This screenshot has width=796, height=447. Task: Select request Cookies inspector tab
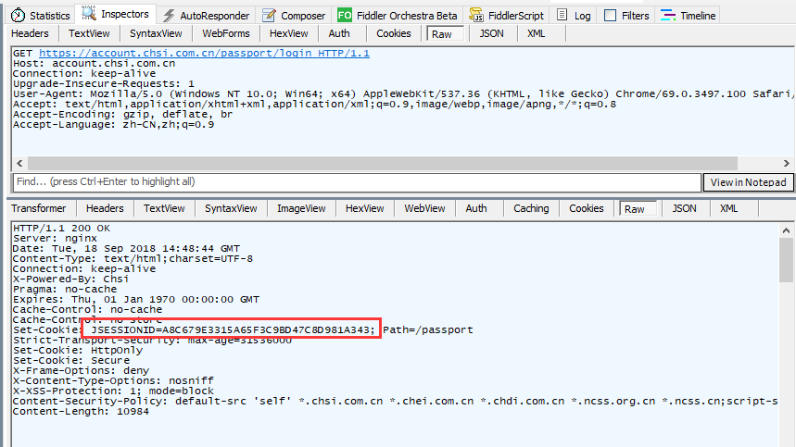[x=394, y=33]
